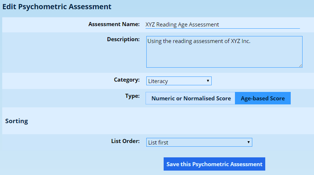Click the Description label
Image resolution: width=314 pixels, height=175 pixels.
(x=123, y=39)
